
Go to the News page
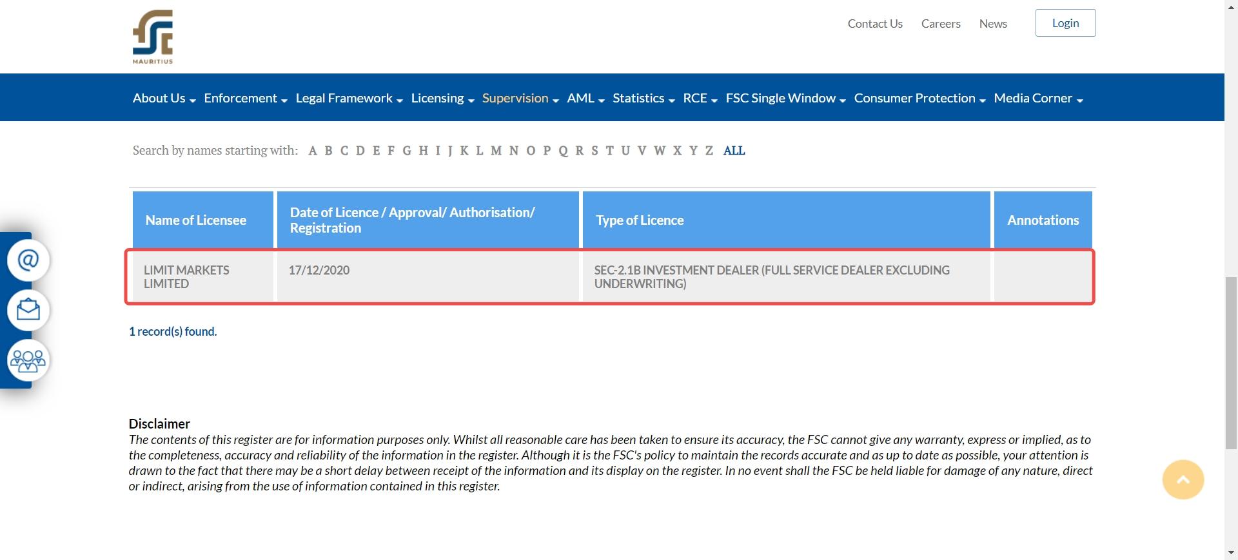pos(993,24)
